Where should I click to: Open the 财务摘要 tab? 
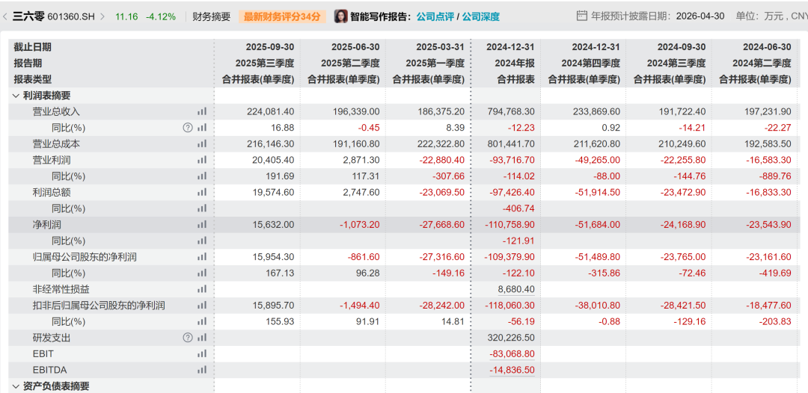(211, 16)
